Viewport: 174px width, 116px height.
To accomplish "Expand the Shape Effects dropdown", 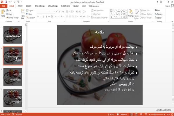I will coord(146,18).
